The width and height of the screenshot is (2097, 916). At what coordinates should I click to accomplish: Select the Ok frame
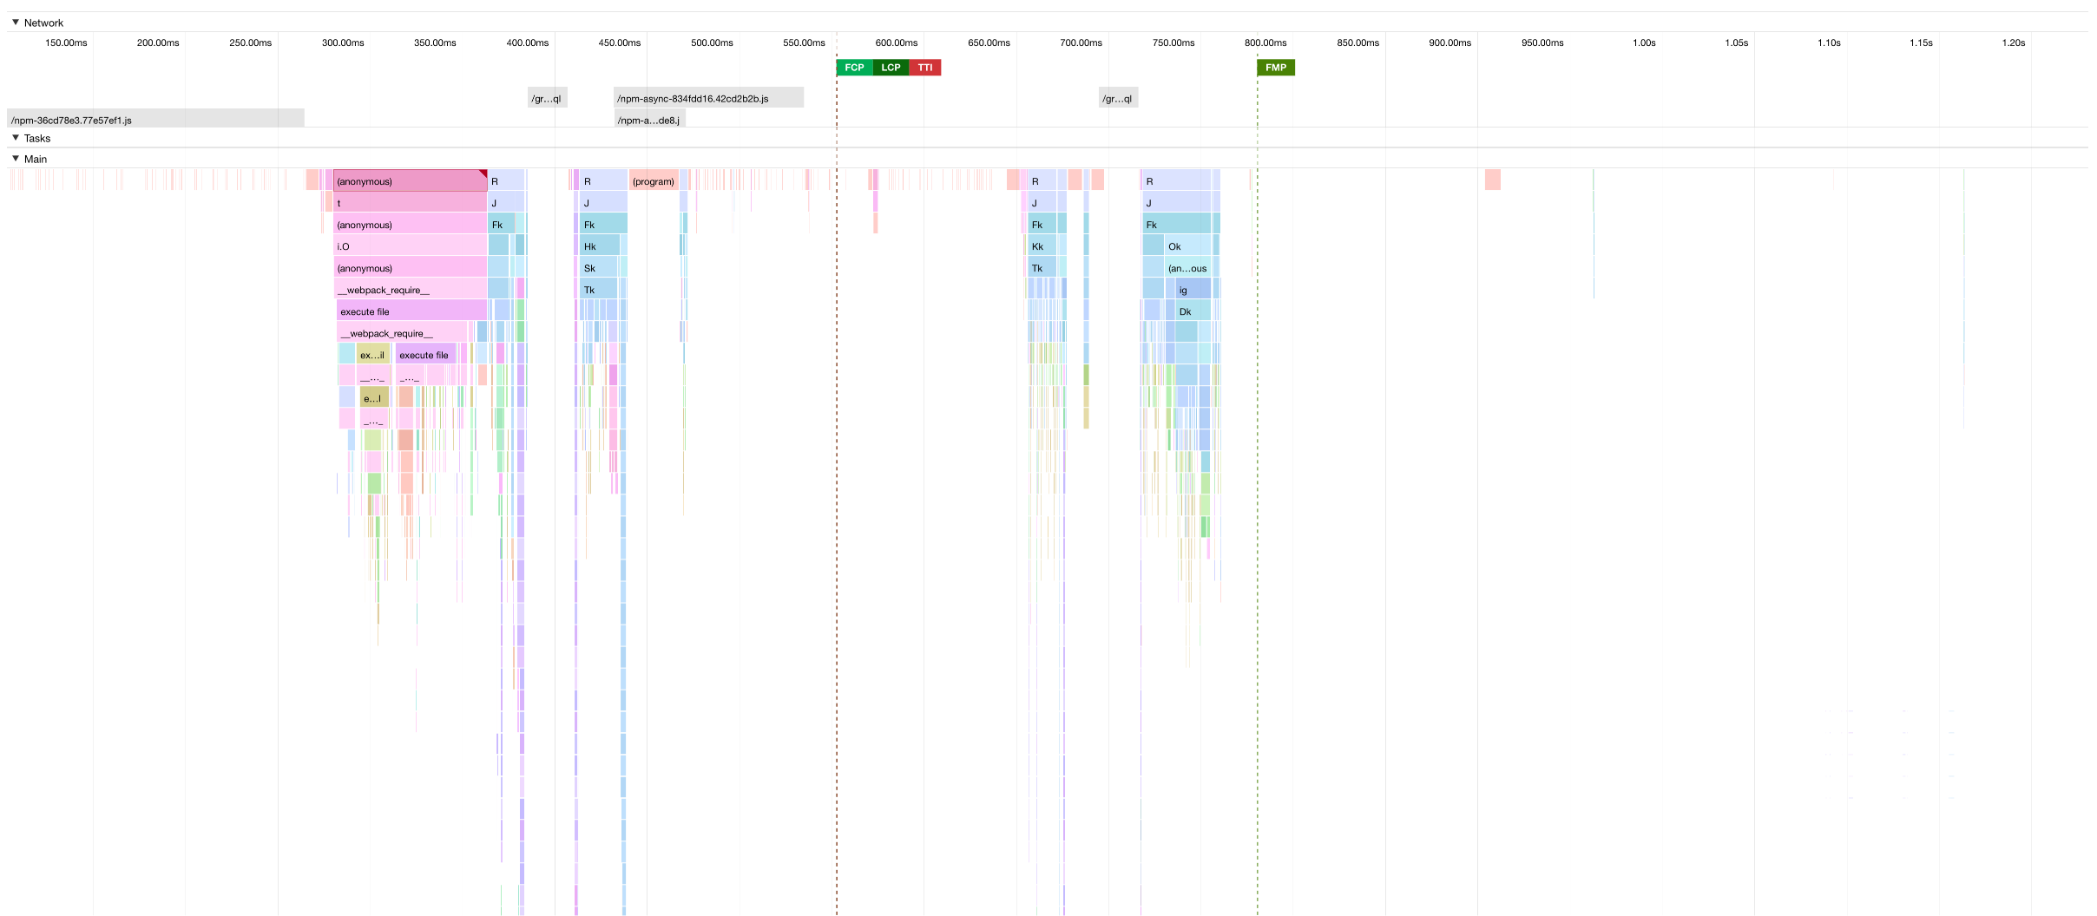point(1187,246)
